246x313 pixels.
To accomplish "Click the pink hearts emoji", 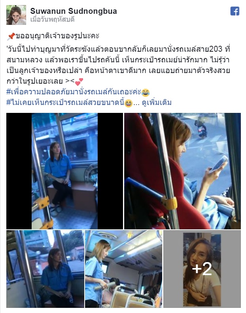I will pyautogui.click(x=79, y=81).
